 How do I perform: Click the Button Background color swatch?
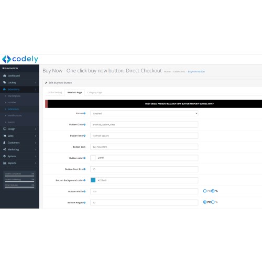point(93,180)
